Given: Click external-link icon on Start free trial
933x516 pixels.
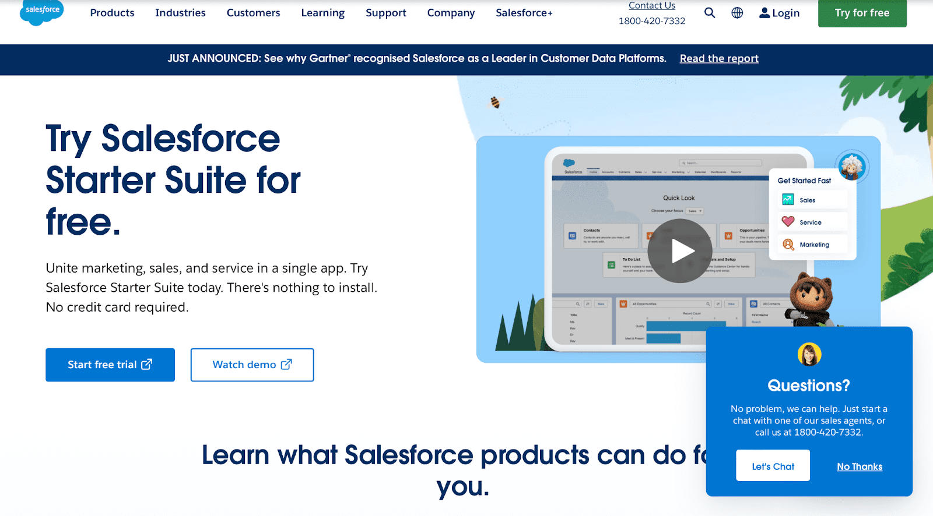Looking at the screenshot, I should [147, 364].
